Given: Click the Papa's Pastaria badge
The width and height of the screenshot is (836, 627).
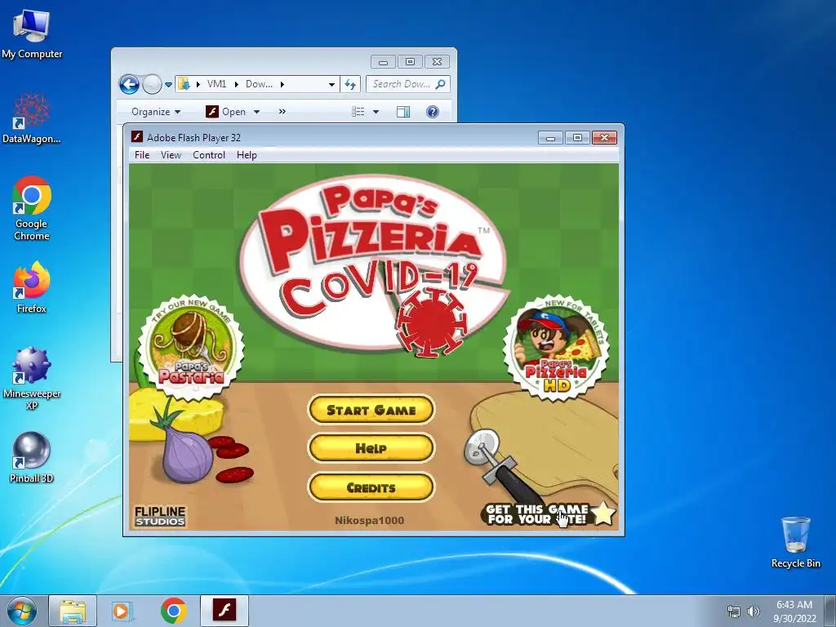Looking at the screenshot, I should point(191,348).
